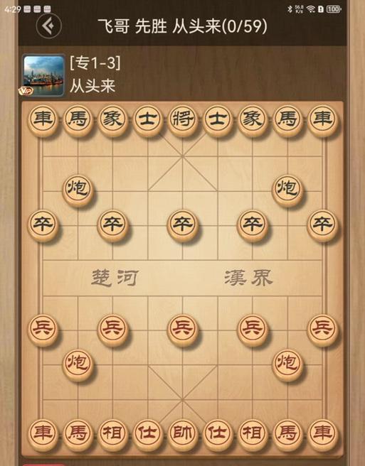Select the black general 將 piece
365x466 pixels.
tap(182, 120)
